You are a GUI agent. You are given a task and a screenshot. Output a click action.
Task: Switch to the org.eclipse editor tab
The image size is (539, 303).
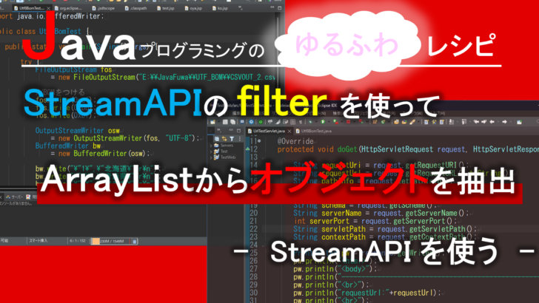[x=67, y=8]
